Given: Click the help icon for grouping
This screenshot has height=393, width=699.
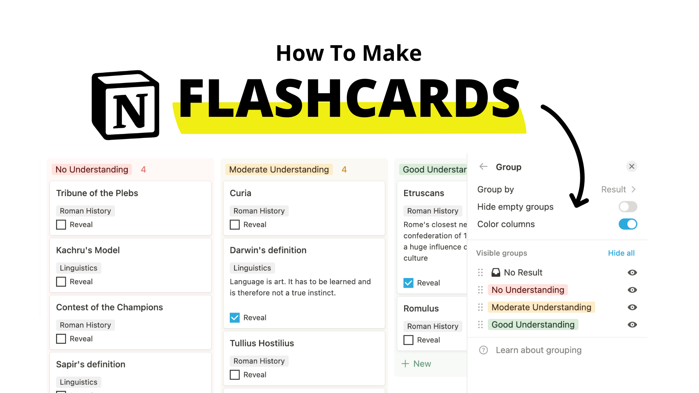Looking at the screenshot, I should tap(483, 350).
